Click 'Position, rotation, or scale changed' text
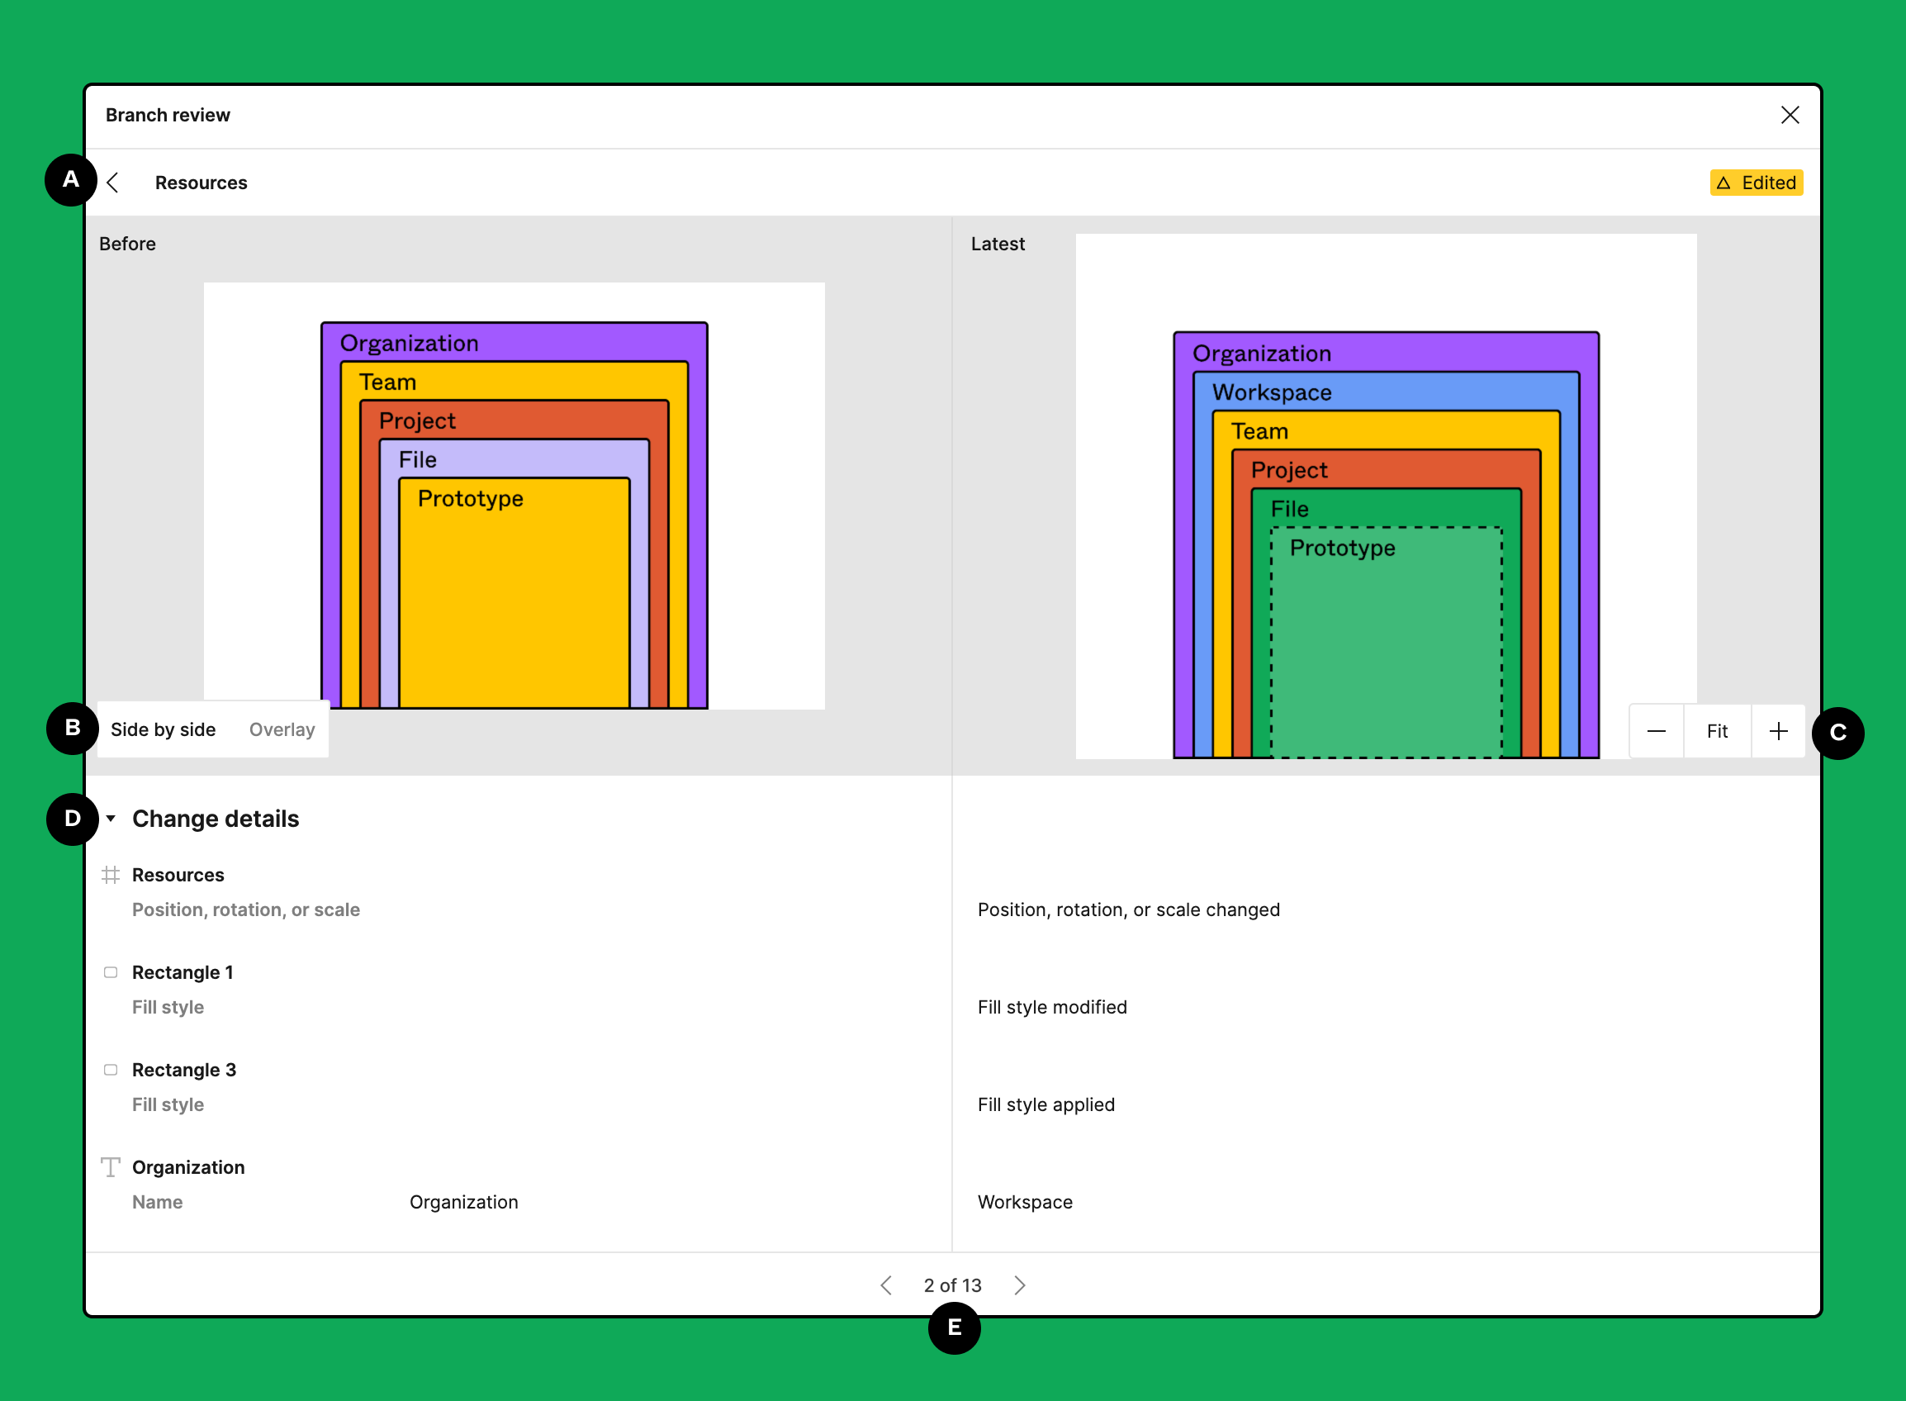This screenshot has height=1401, width=1906. [x=1129, y=909]
